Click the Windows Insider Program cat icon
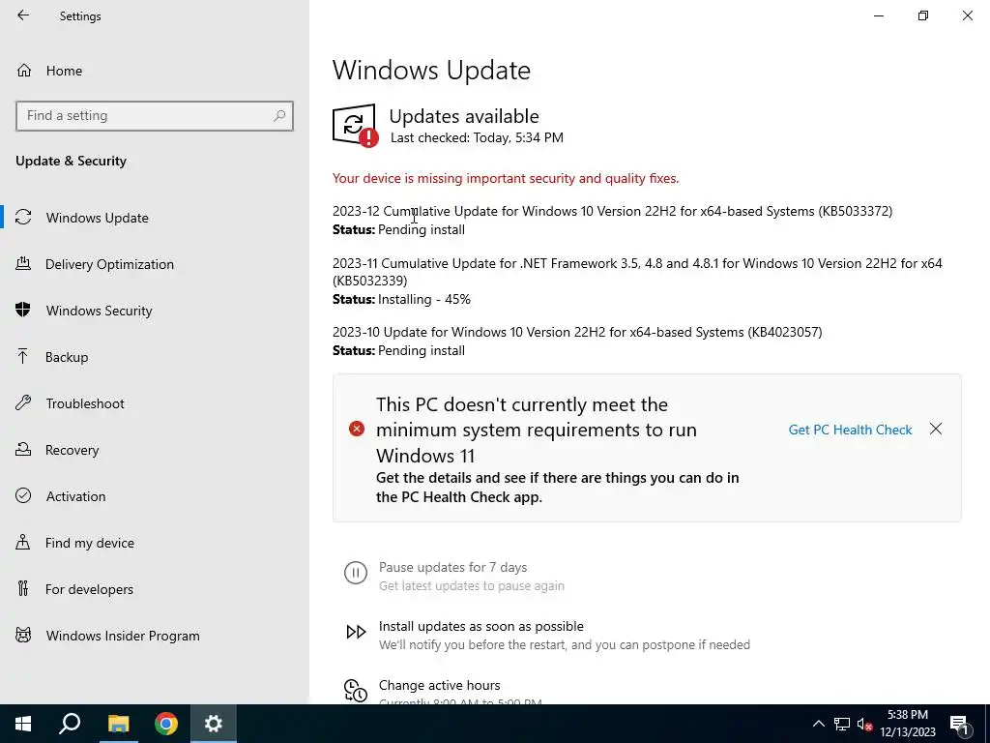Screen dimensions: 990x743 23,635
